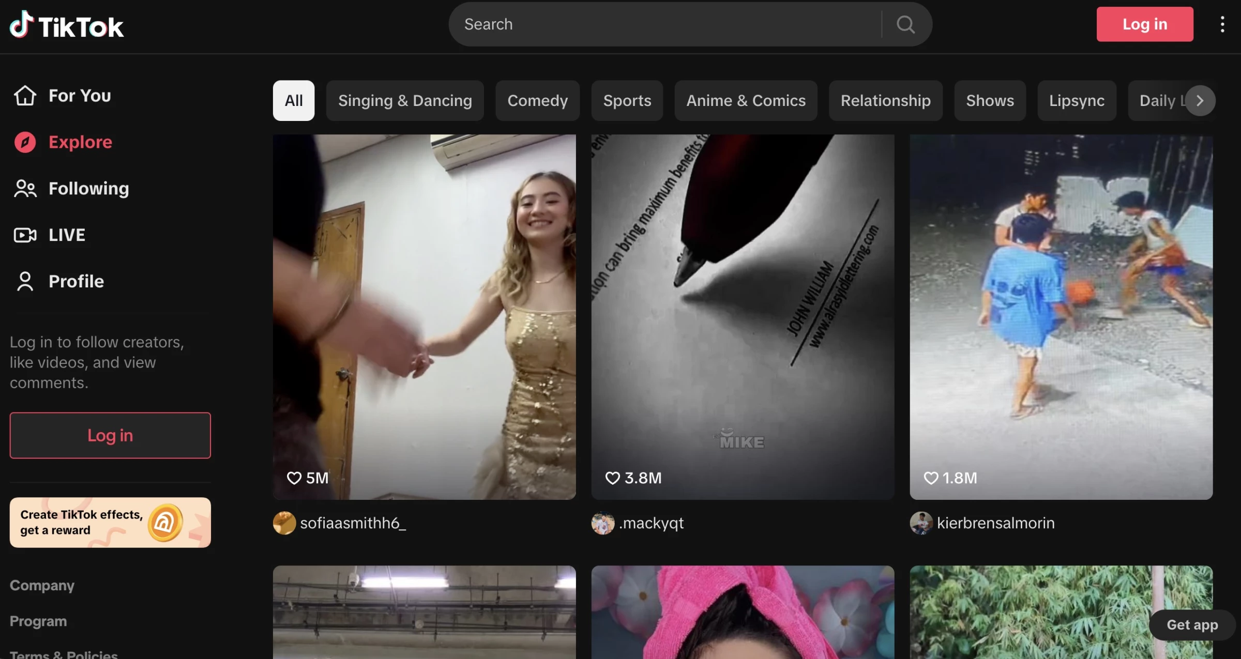
Task: Click the sidebar Log in button
Action: coord(110,435)
